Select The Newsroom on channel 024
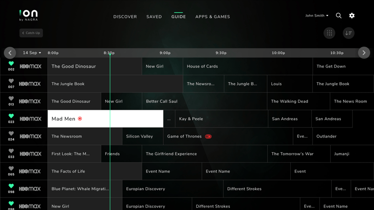Viewport: 374px width, 210px height. [x=85, y=137]
